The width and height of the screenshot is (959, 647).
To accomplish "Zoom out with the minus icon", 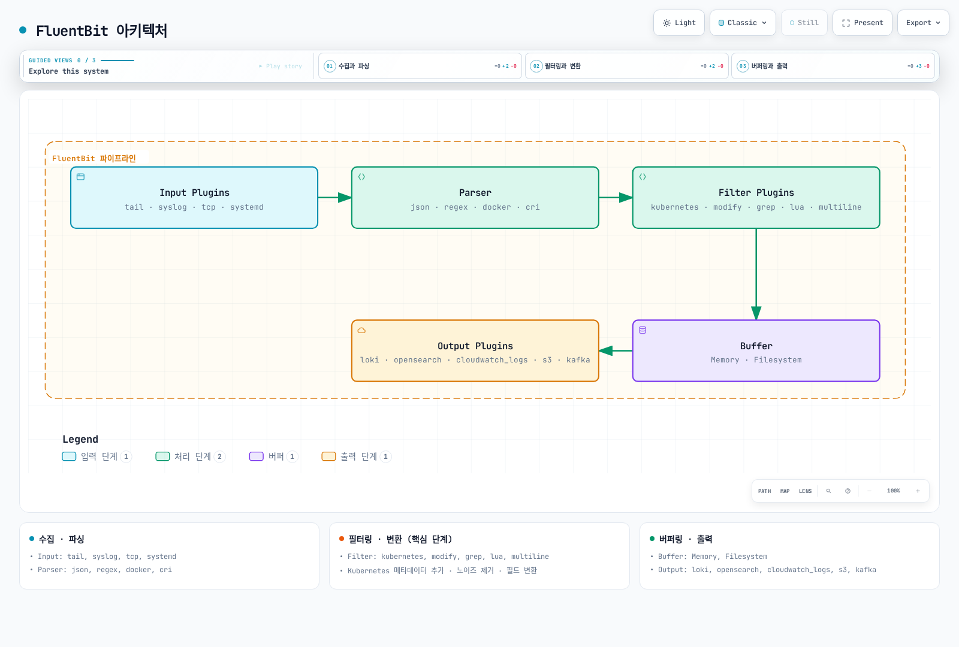I will click(x=869, y=491).
